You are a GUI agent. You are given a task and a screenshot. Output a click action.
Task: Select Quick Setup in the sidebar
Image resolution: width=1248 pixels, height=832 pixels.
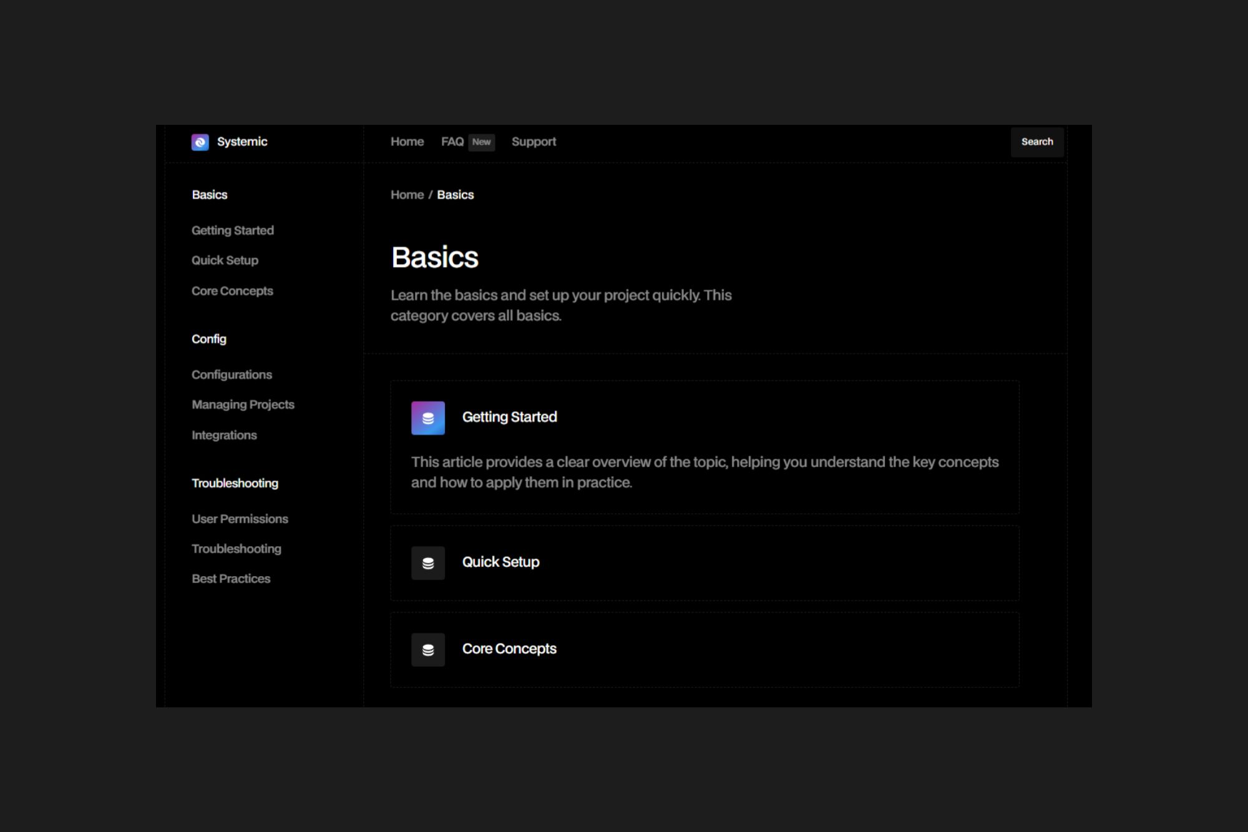click(x=225, y=260)
